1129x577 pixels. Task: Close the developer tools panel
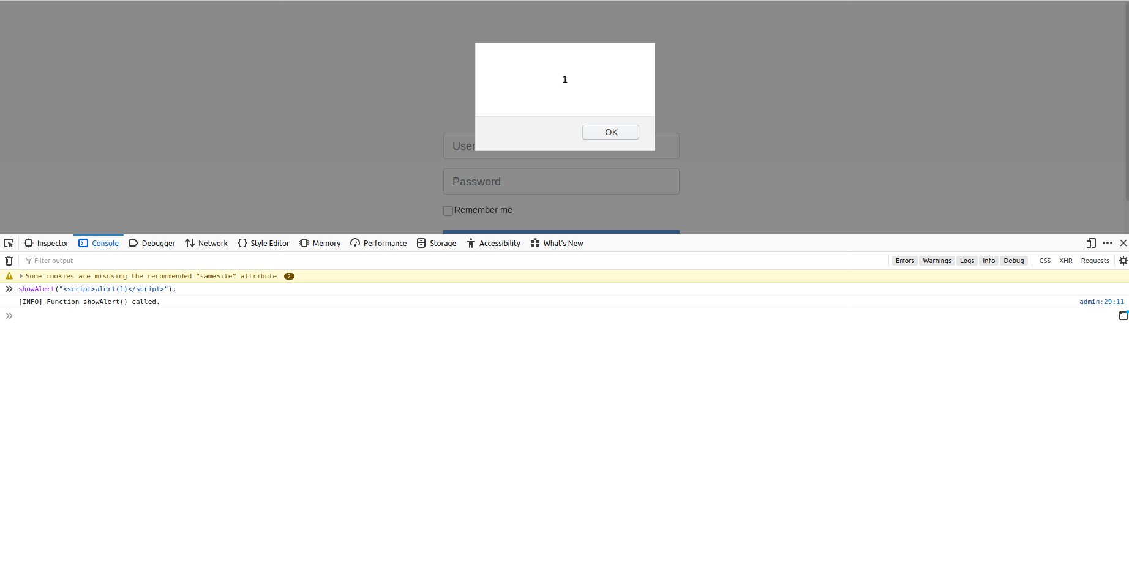[x=1123, y=243]
